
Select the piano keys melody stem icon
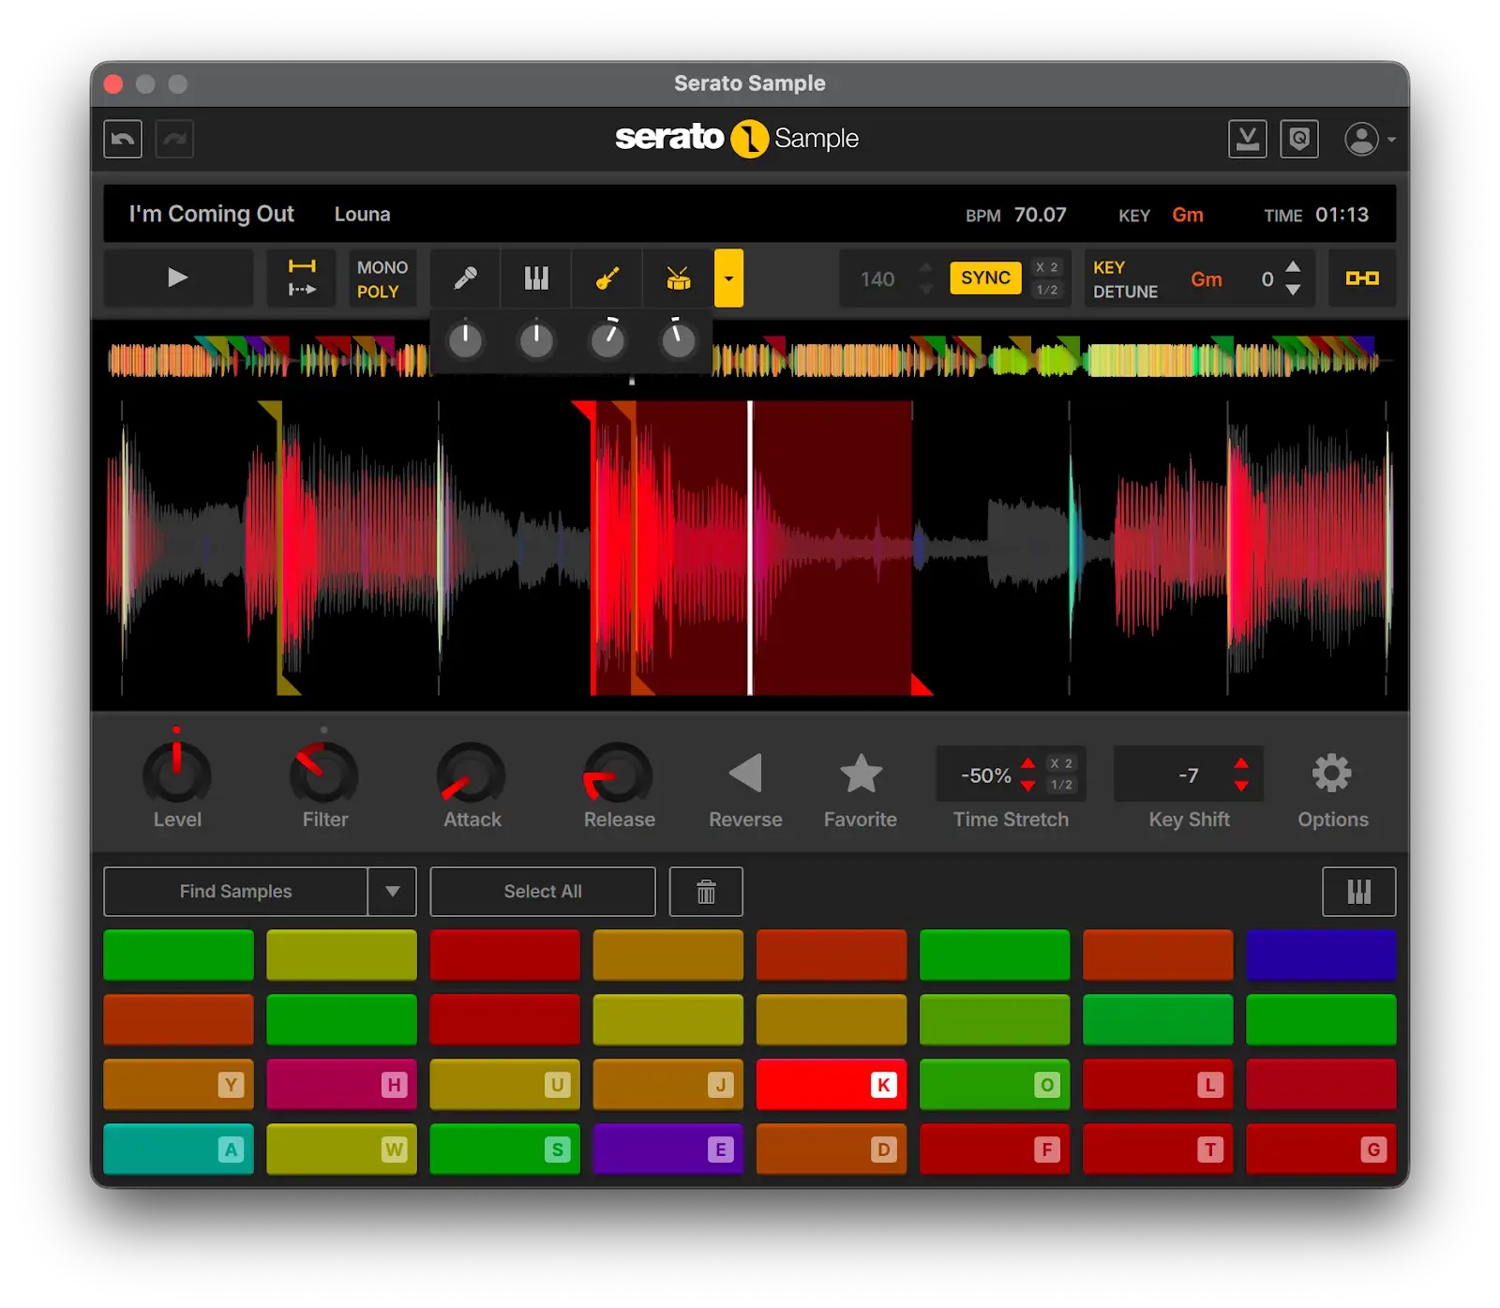[536, 278]
